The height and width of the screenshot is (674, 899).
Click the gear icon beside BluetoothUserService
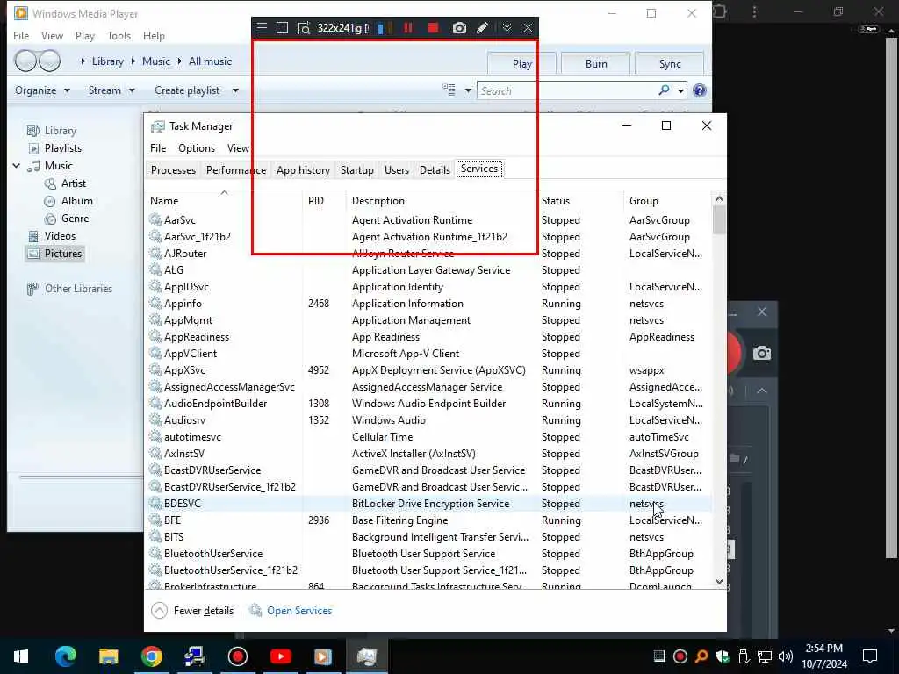pyautogui.click(x=155, y=553)
